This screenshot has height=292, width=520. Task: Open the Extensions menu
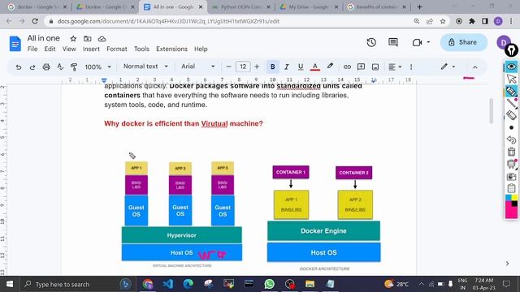(x=171, y=49)
